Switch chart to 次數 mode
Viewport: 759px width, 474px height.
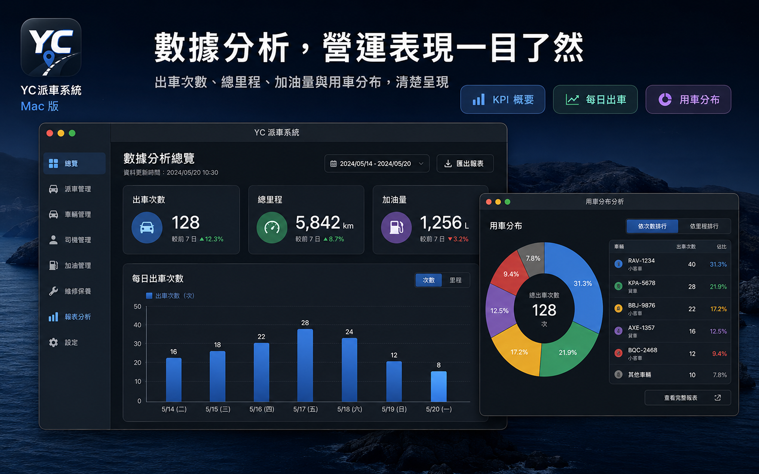coord(429,280)
